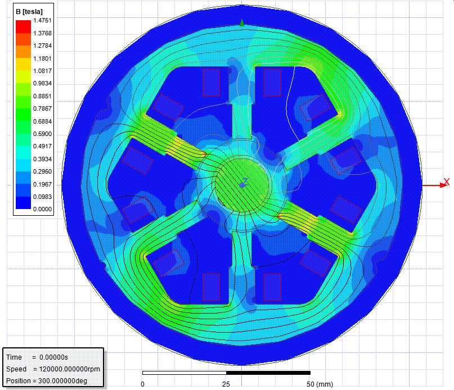Click the 0.0983 legend value
The height and width of the screenshot is (390, 454).
42,197
